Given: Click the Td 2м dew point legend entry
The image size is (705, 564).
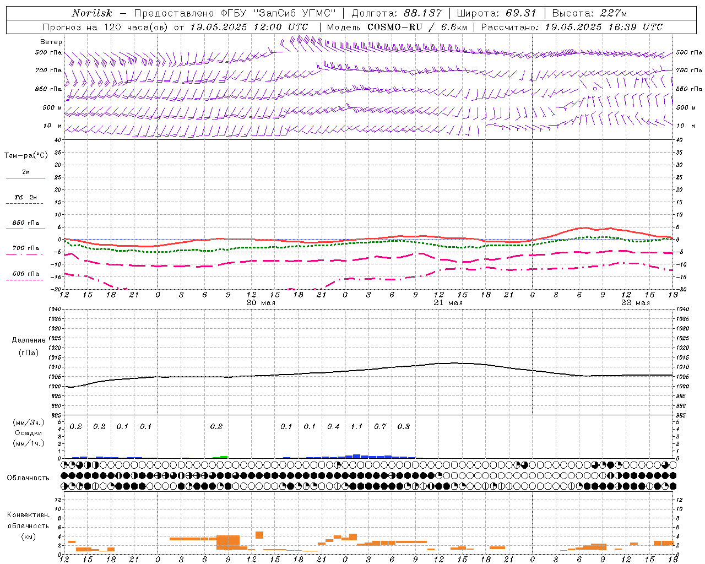Looking at the screenshot, I should 26,197.
